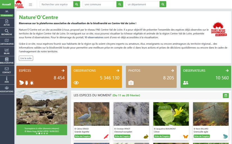
Task: Click the Nature'O'Centre heading
Action: [x=38, y=17]
